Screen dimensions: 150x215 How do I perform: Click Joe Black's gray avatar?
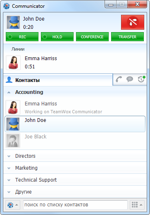[13, 140]
